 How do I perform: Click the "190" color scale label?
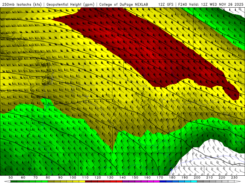185,178
